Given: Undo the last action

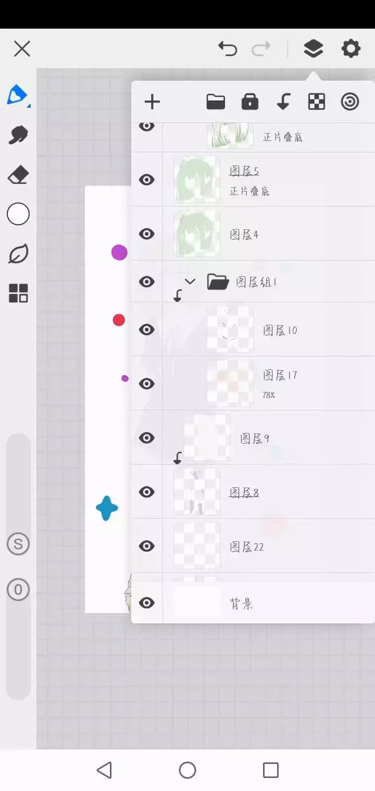Looking at the screenshot, I should pos(228,49).
